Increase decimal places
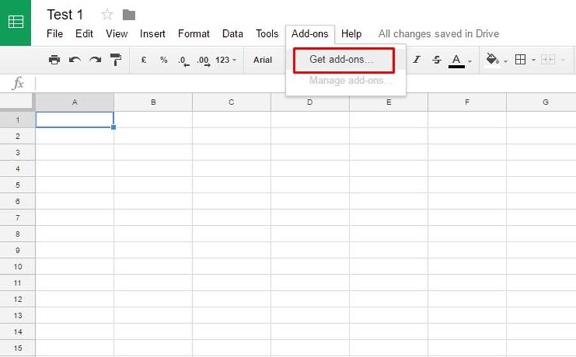 203,61
